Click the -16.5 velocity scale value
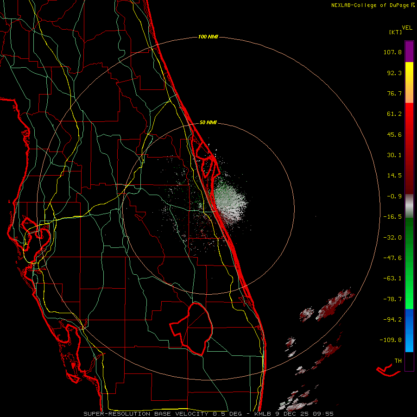 (392, 217)
